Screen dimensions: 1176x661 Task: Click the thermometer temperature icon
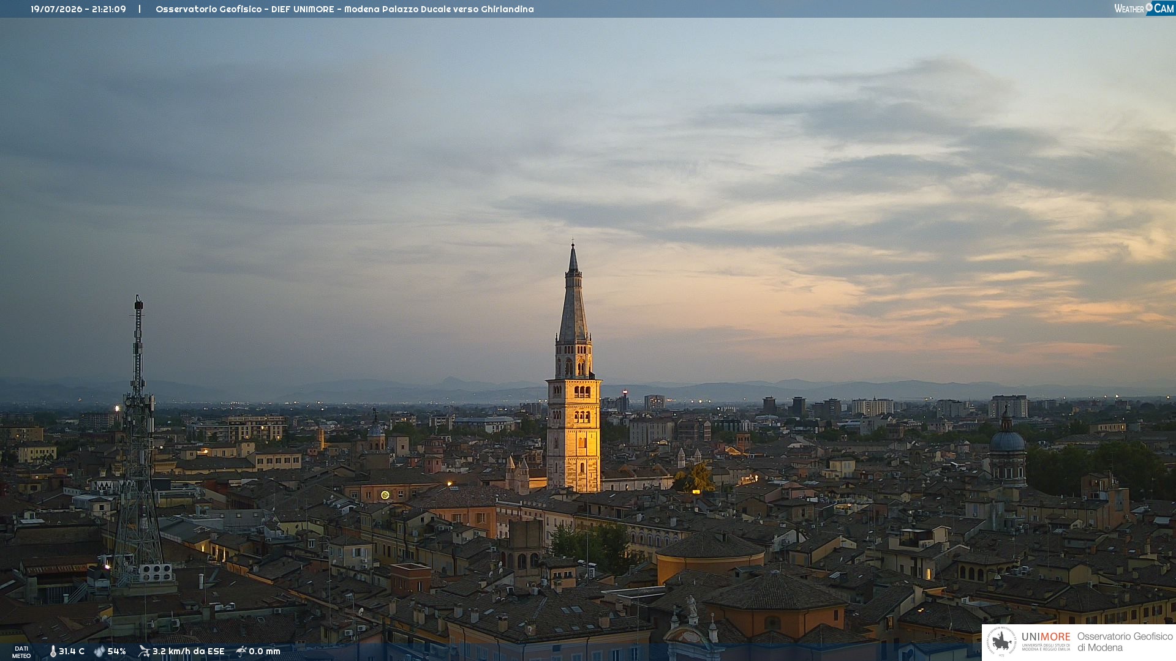(x=53, y=651)
